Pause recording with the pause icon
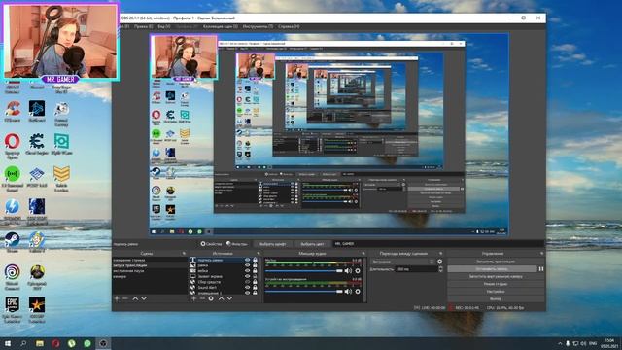622x350 pixels. point(541,269)
